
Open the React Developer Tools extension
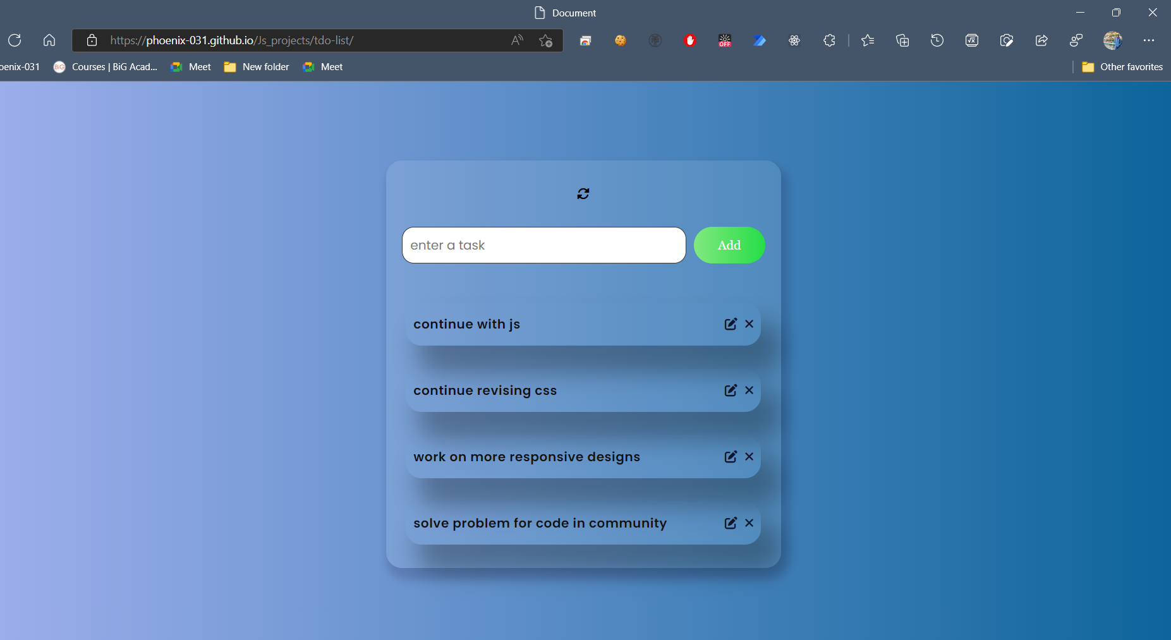[x=794, y=40]
